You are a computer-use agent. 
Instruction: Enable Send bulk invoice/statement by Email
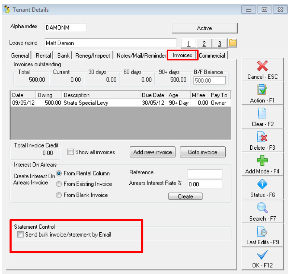click(x=20, y=234)
